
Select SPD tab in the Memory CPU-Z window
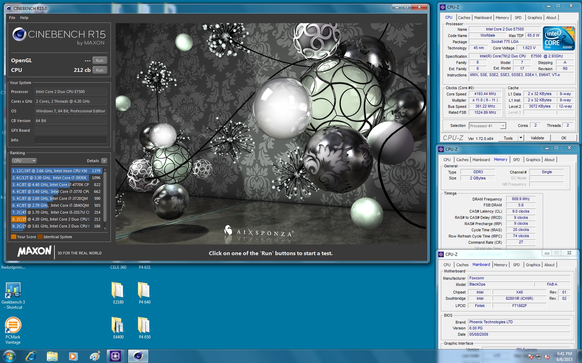point(516,160)
